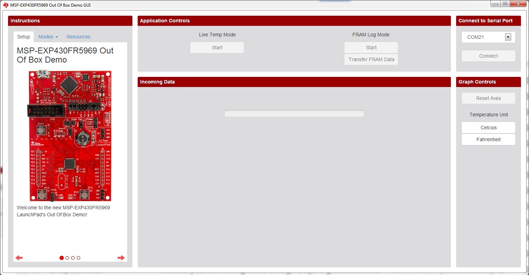Choose Celcius temperature unit
Viewport: 529px width, 275px height.
coord(488,128)
